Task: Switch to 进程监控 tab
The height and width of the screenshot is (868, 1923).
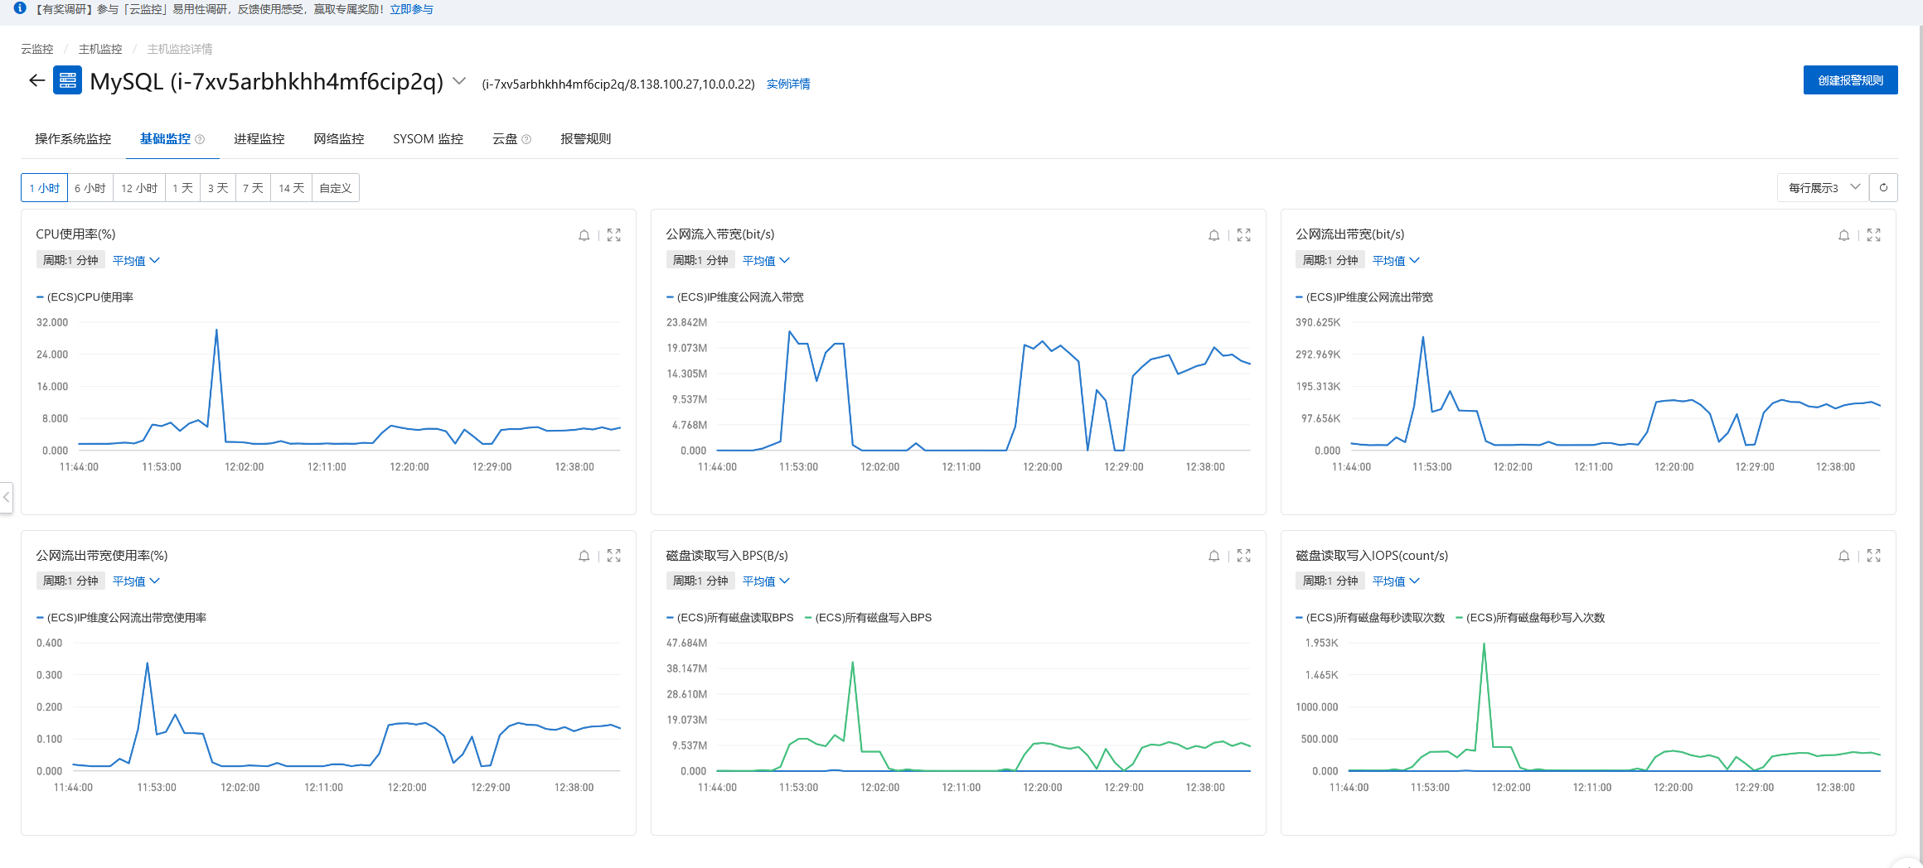Action: tap(259, 139)
